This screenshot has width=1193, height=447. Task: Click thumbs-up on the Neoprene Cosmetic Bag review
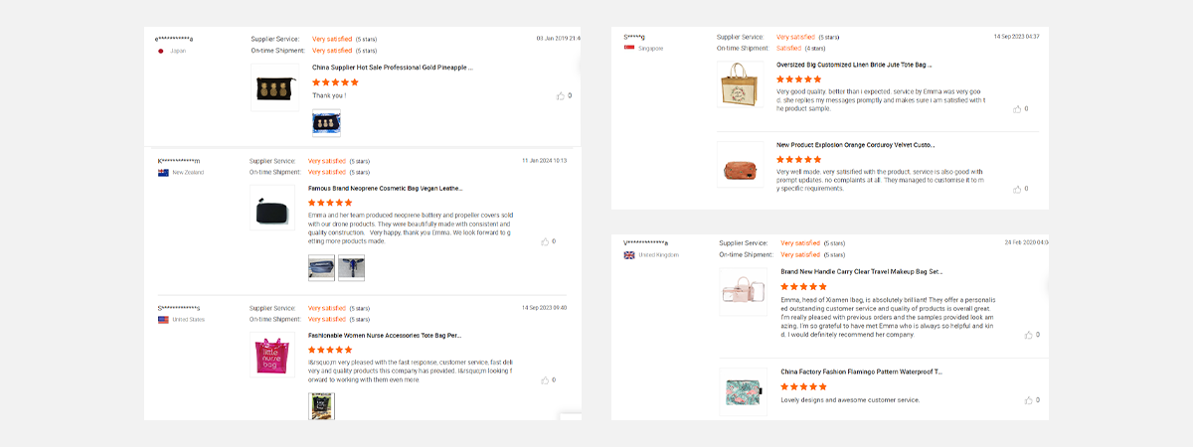coord(545,241)
